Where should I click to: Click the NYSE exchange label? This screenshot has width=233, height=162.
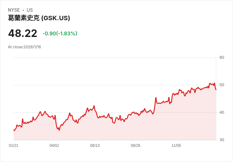(14, 10)
